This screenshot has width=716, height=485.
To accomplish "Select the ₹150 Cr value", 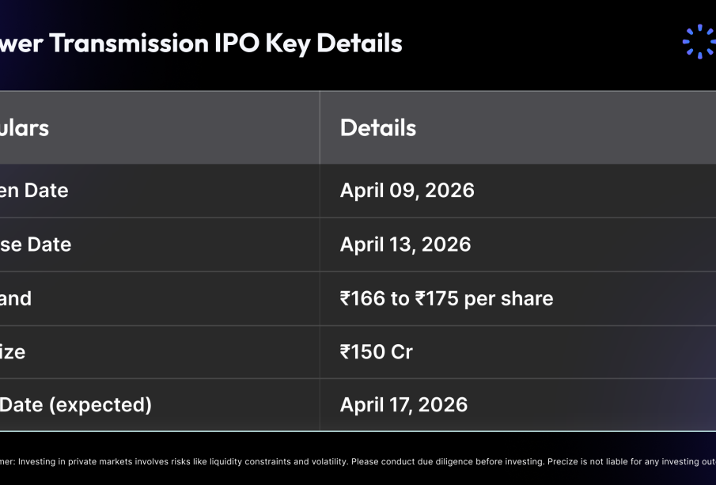I will (x=376, y=352).
